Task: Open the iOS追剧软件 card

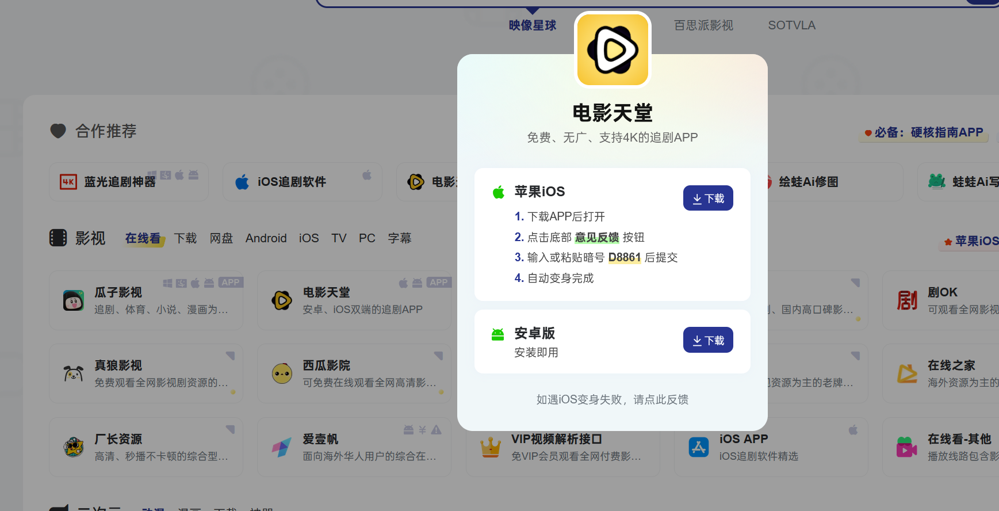Action: (x=303, y=182)
